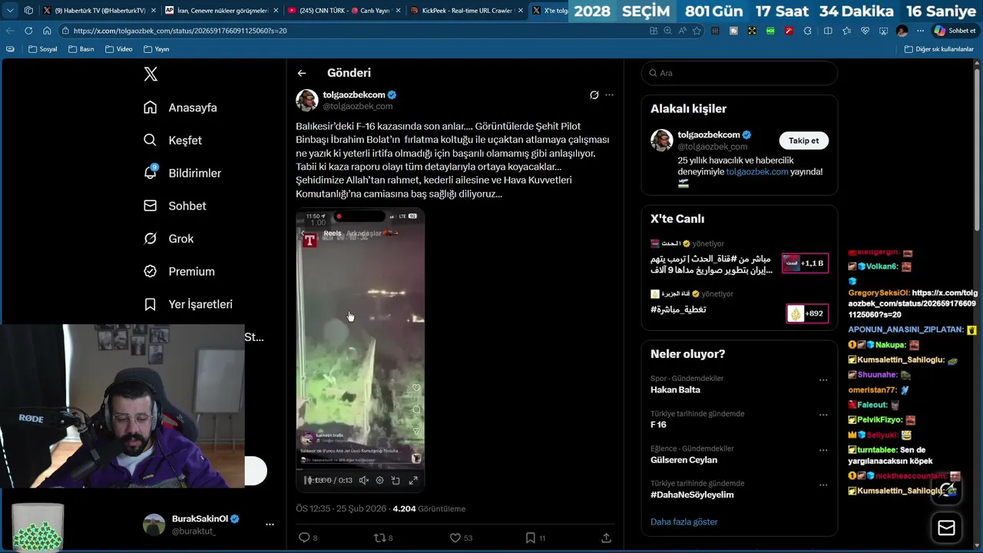This screenshot has height=553, width=983.
Task: Open more options for Hakan Balta trend
Action: coord(823,380)
